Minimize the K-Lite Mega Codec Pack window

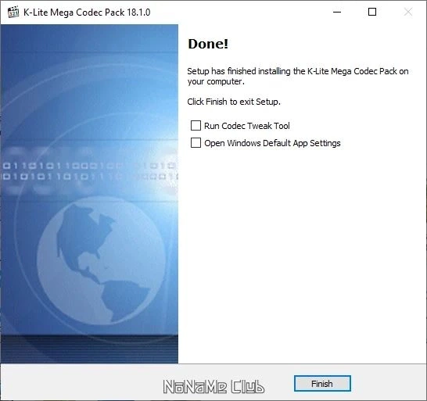(337, 12)
